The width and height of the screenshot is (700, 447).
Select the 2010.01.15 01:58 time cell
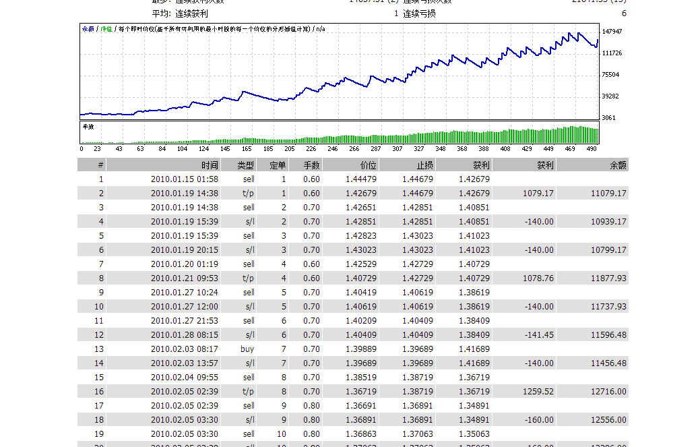click(x=184, y=179)
